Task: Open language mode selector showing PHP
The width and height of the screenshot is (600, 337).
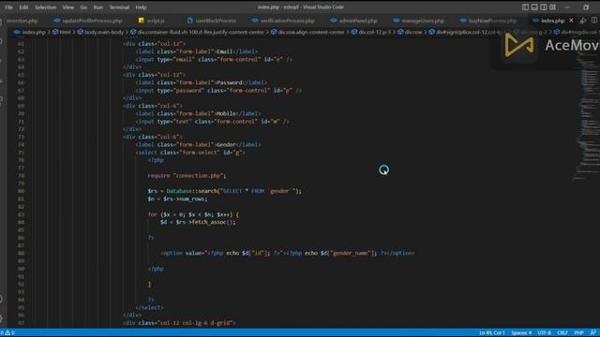Action: [578, 333]
